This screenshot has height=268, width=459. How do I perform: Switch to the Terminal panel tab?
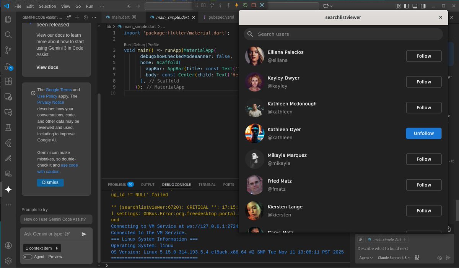tap(207, 185)
